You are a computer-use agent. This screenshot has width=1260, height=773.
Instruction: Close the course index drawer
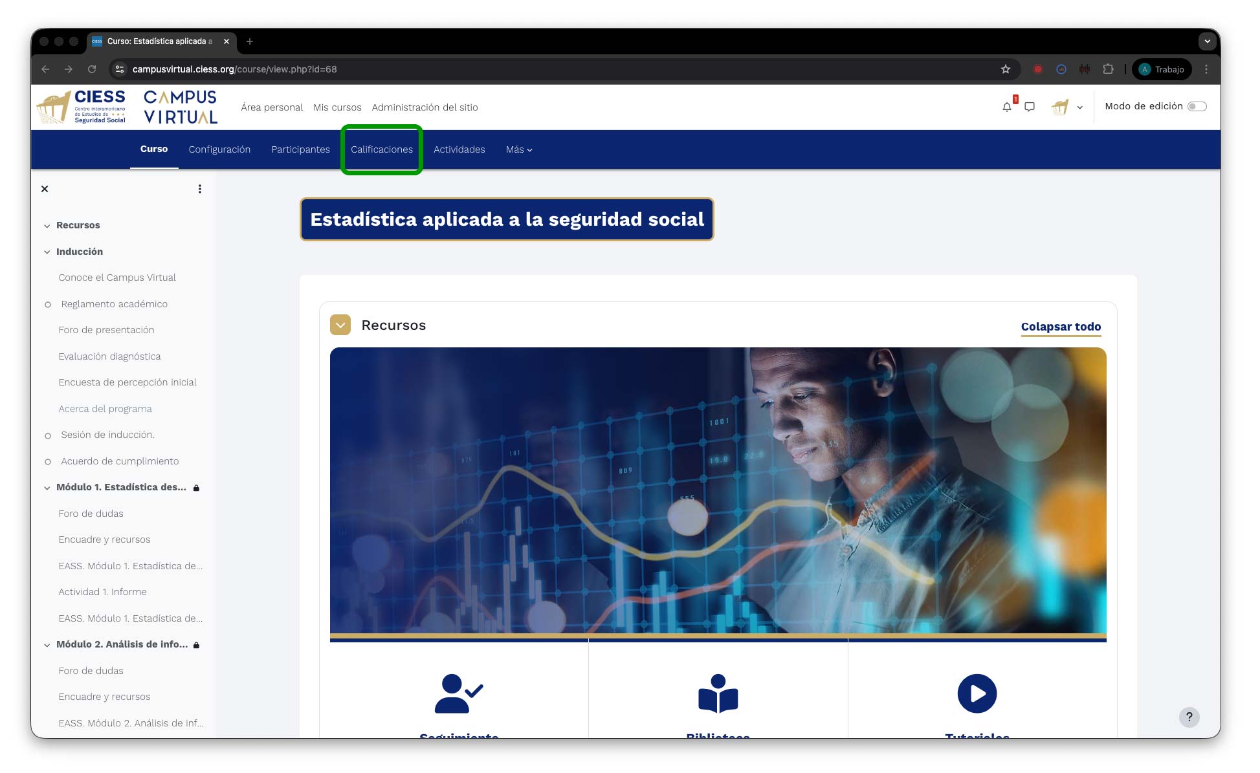(45, 189)
